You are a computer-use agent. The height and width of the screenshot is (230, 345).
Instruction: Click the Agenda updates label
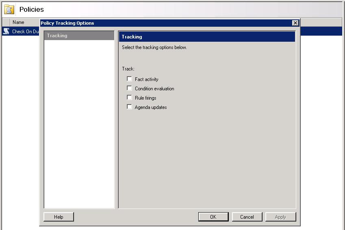point(151,107)
